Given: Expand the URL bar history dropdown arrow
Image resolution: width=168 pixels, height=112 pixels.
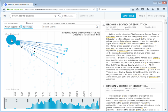Looking at the screenshot, I should (90, 9).
